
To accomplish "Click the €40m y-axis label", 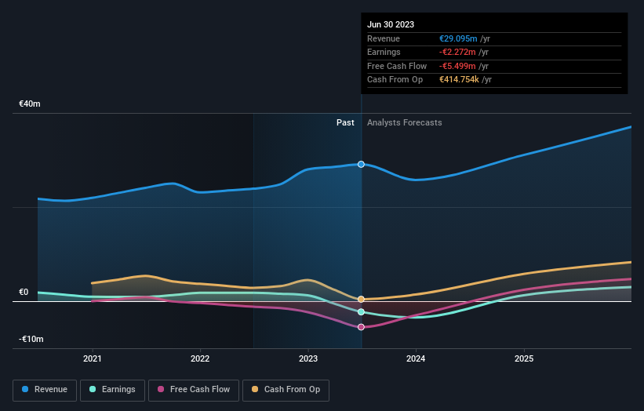I will [30, 104].
